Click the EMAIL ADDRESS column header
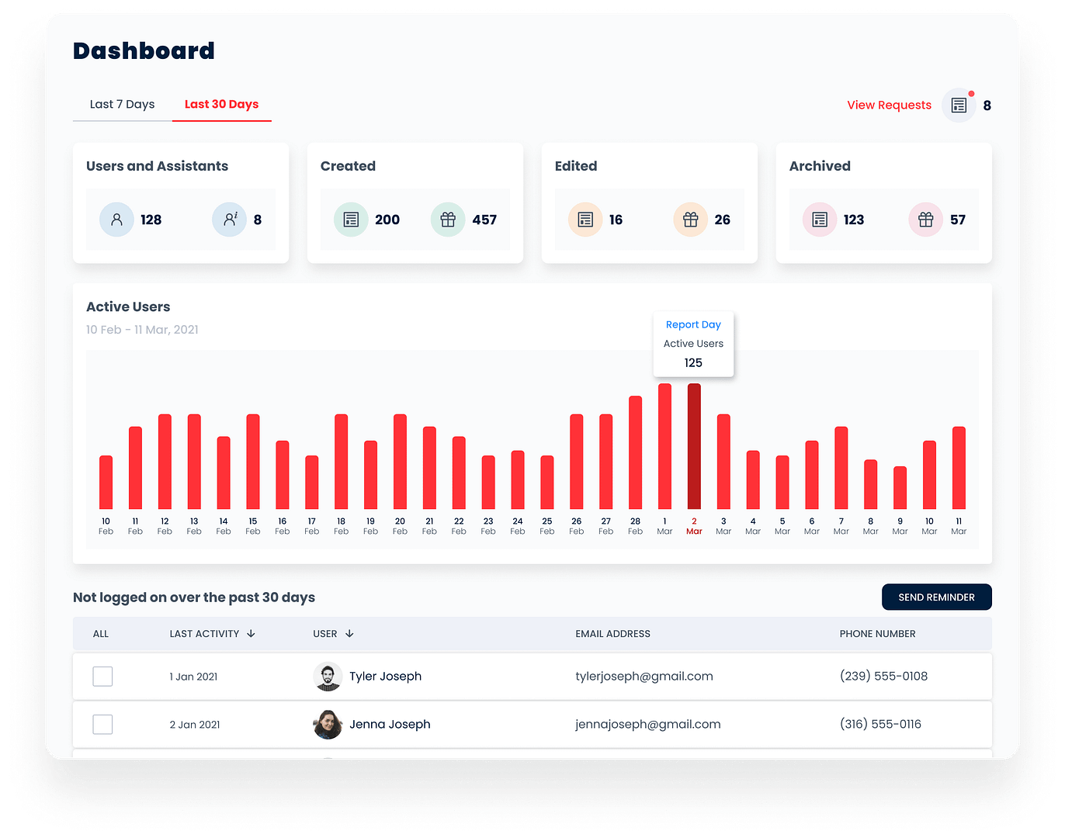Viewport: 1065px width, 838px height. coord(612,634)
